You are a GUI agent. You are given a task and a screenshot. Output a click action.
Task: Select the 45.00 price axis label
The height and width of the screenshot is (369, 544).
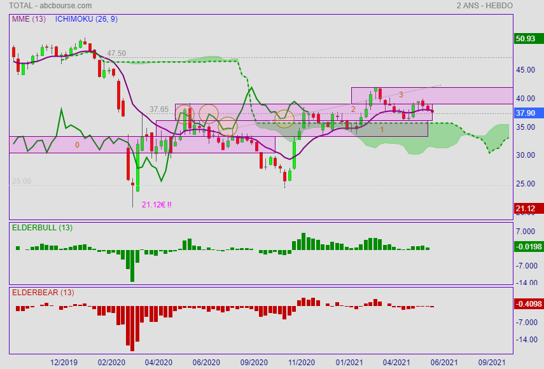tap(526, 70)
